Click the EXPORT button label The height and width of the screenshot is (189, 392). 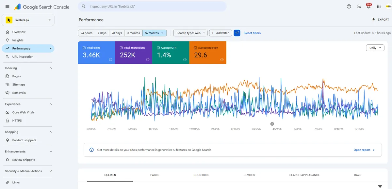pos(384,20)
